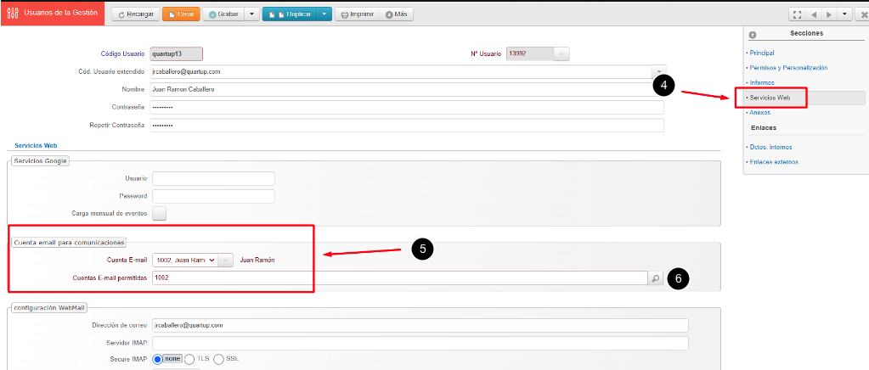Click the Grabar button
The height and width of the screenshot is (370, 869).
[x=224, y=14]
